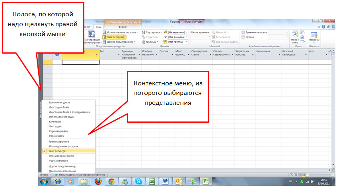Open the Нет группы group dropdown
This screenshot has width=341, height=187.
coord(187,42)
